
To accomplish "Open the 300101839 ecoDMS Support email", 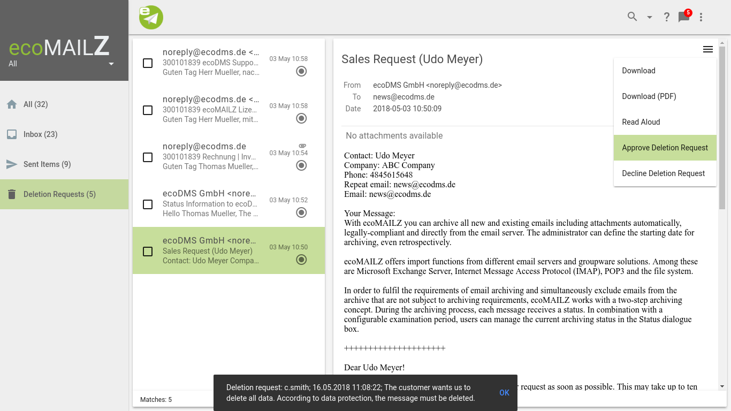I will pos(229,62).
